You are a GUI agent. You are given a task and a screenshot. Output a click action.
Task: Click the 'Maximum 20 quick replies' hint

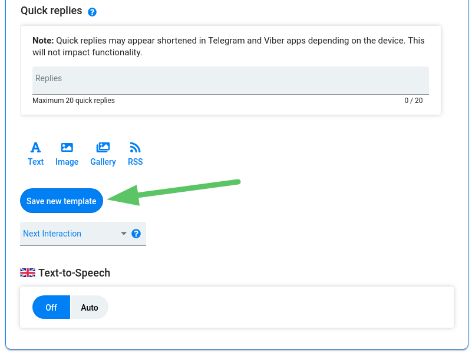[x=74, y=101]
